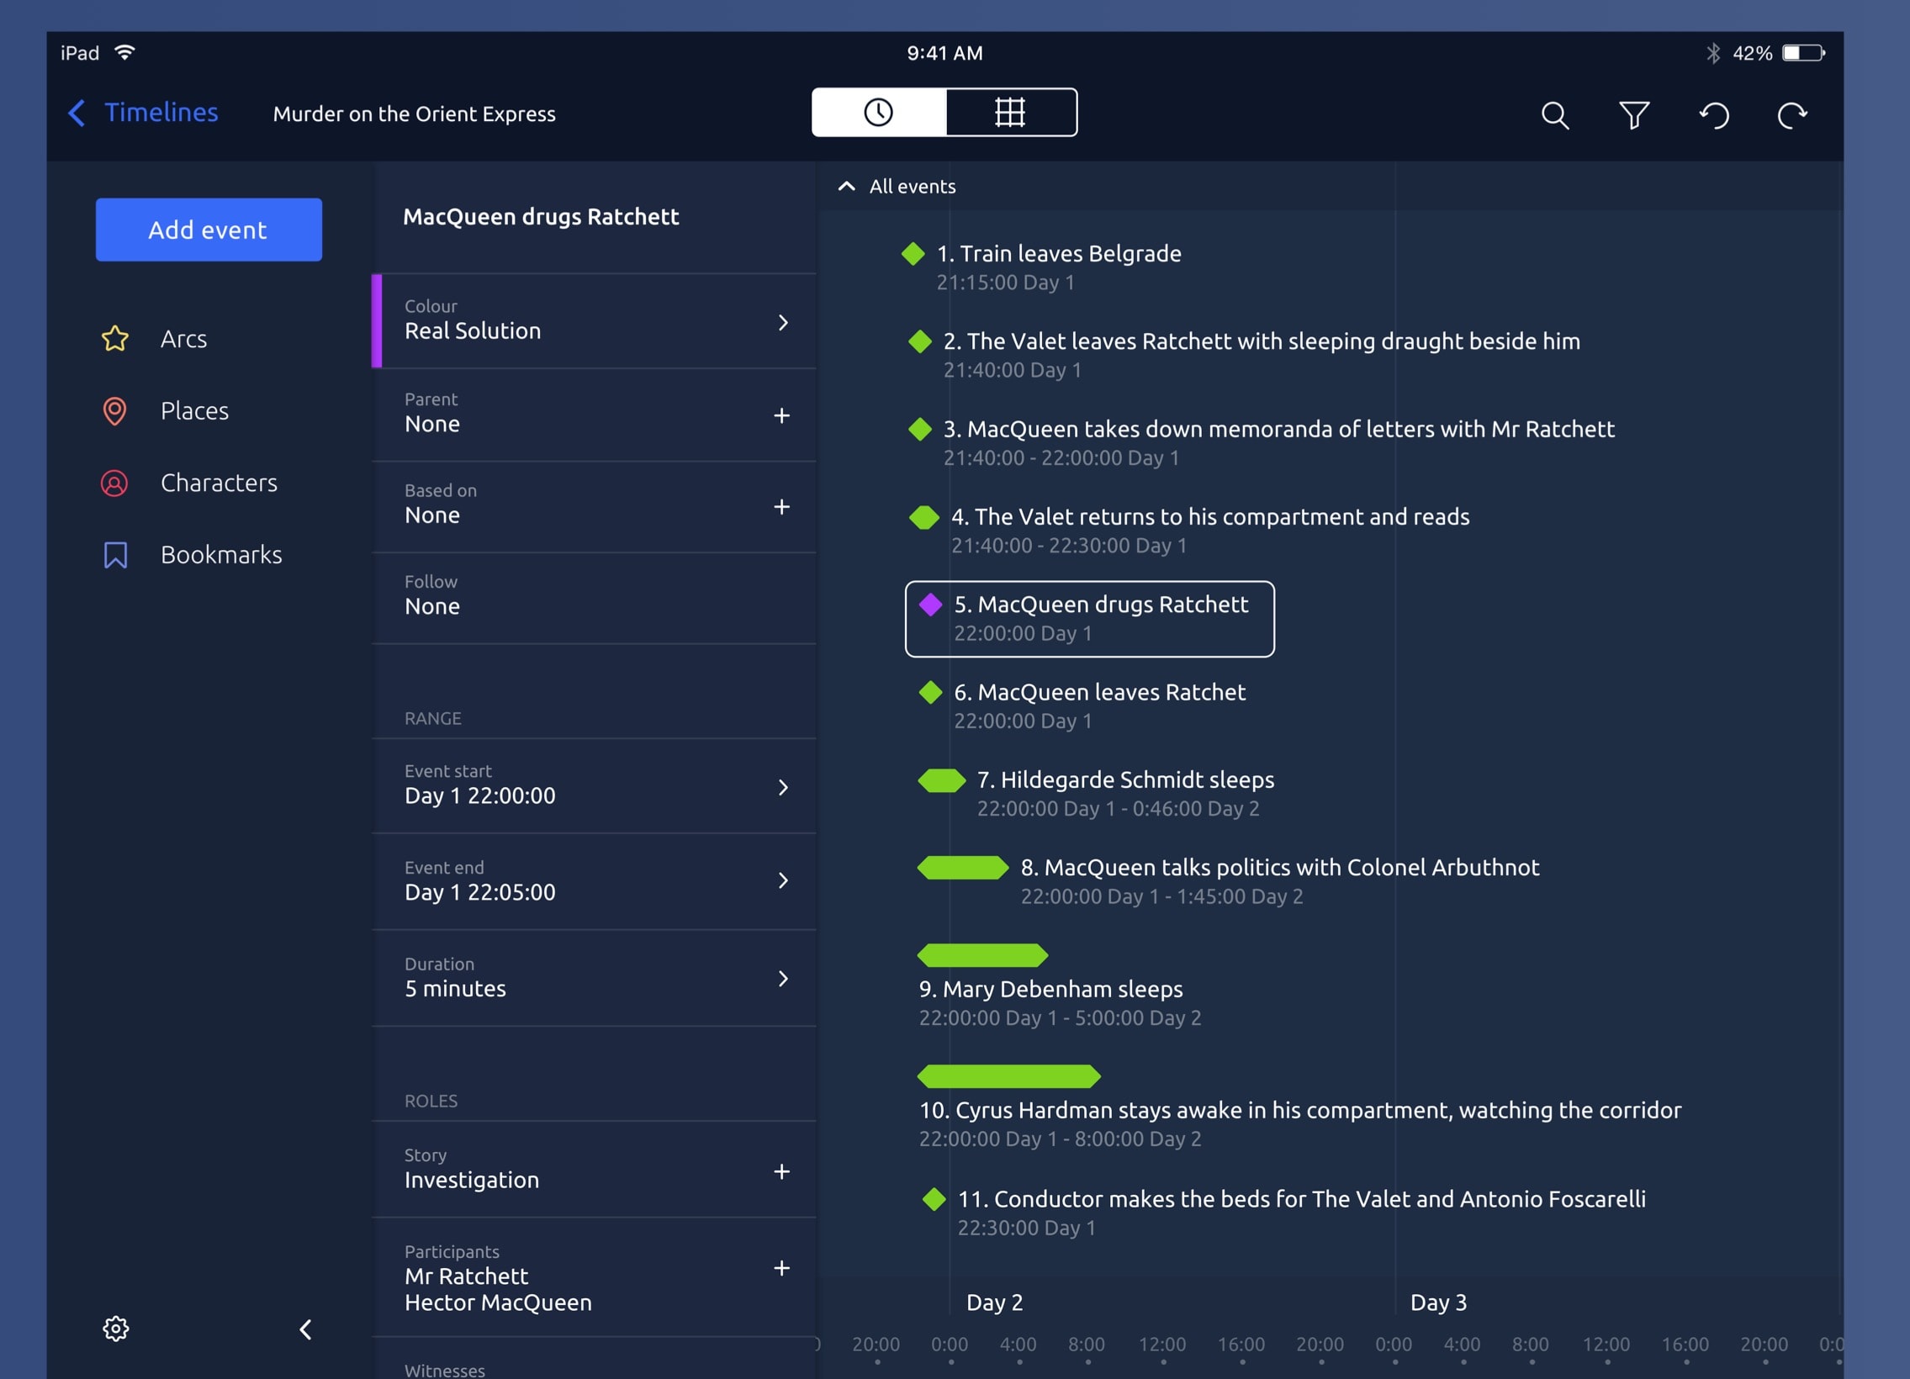Screen dimensions: 1910x1379
Task: Open Event start Day 1 22:00:00 chevron
Action: [x=783, y=787]
